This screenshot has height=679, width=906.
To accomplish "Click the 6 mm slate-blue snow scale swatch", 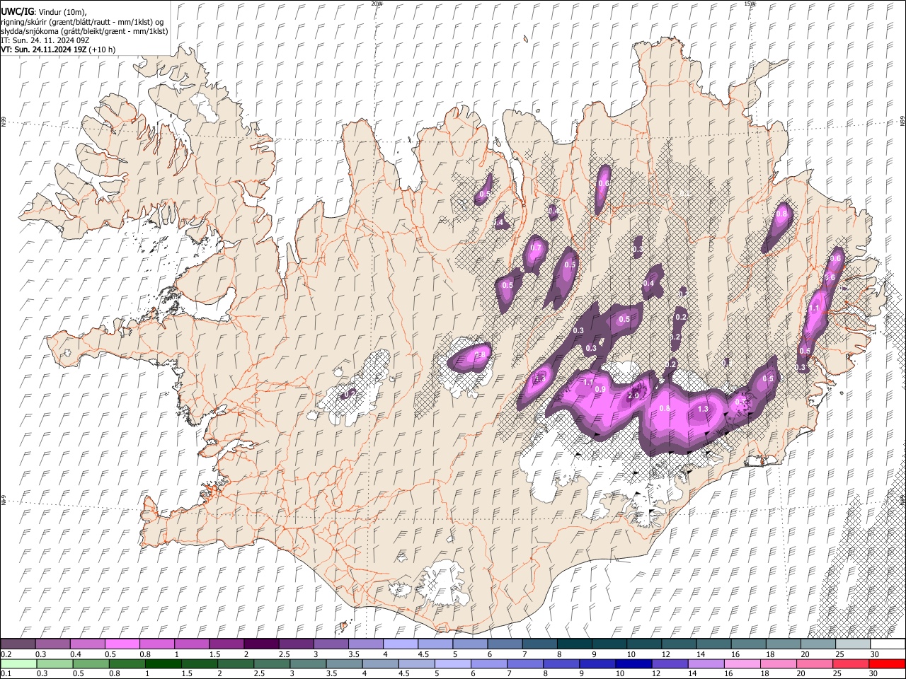I will [x=504, y=644].
